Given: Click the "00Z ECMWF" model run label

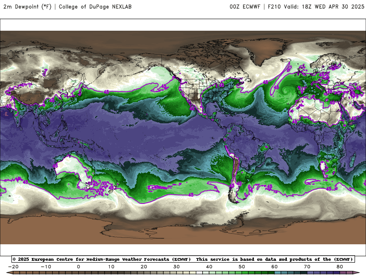Looking at the screenshot, I should pyautogui.click(x=245, y=7).
